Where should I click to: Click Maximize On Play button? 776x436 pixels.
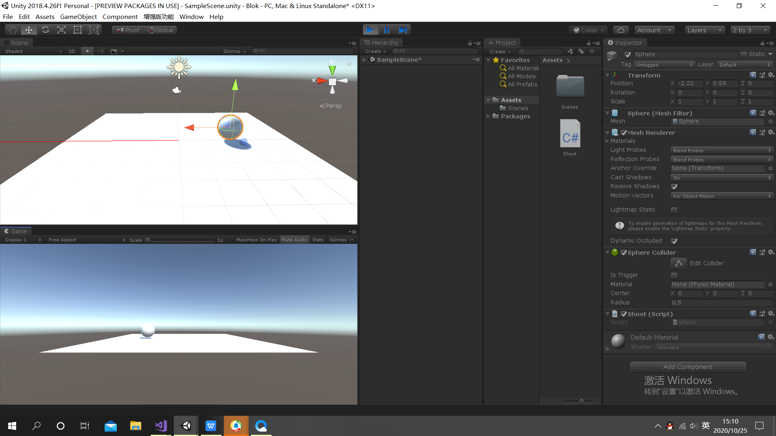pyautogui.click(x=256, y=240)
